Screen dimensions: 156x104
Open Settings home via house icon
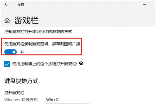(x=7, y=20)
